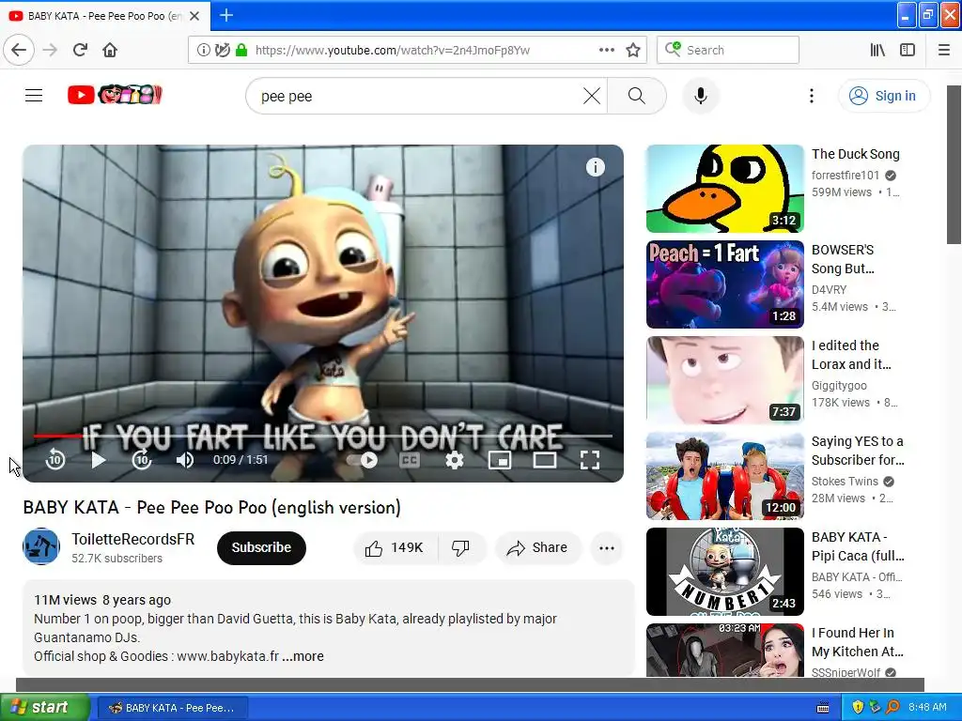
Task: Dislike the video with thumbs down
Action: click(x=460, y=547)
